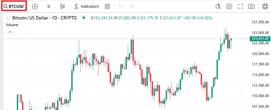This screenshot has height=110, width=271.
Task: Open the candlestick chart style menu
Action: click(x=62, y=6)
